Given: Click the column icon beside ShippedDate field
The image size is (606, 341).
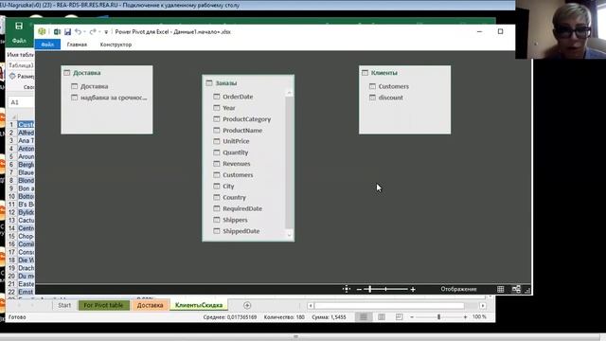Looking at the screenshot, I should [217, 231].
